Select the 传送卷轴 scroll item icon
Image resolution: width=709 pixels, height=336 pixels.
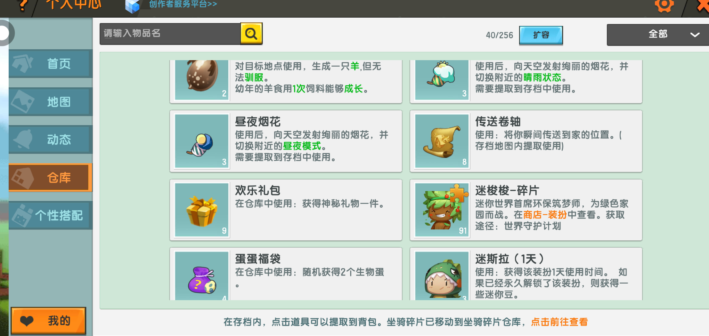coord(442,141)
